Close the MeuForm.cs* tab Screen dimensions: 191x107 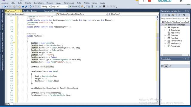pyautogui.click(x=21, y=11)
